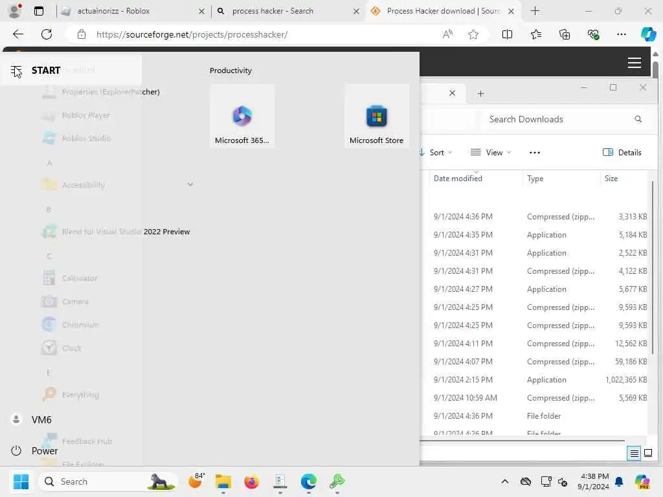Open the Microsoft Store tile

(376, 116)
